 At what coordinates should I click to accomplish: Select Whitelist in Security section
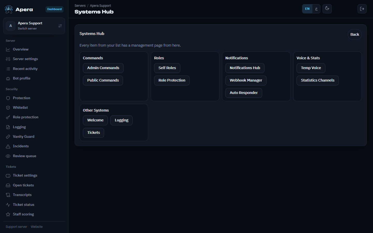tap(34, 108)
